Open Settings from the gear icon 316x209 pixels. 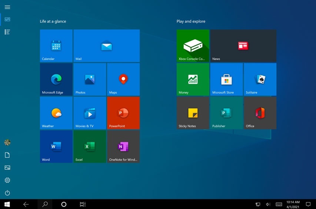tap(7, 180)
